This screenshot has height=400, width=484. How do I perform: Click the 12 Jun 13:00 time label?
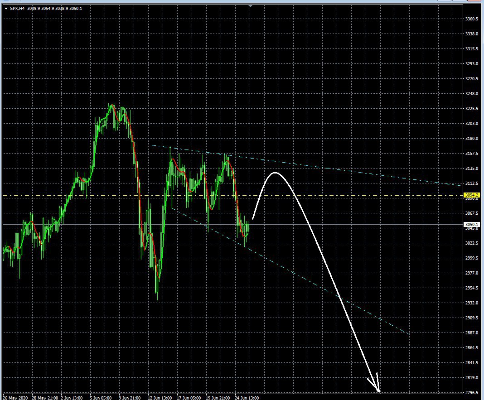(x=160, y=398)
